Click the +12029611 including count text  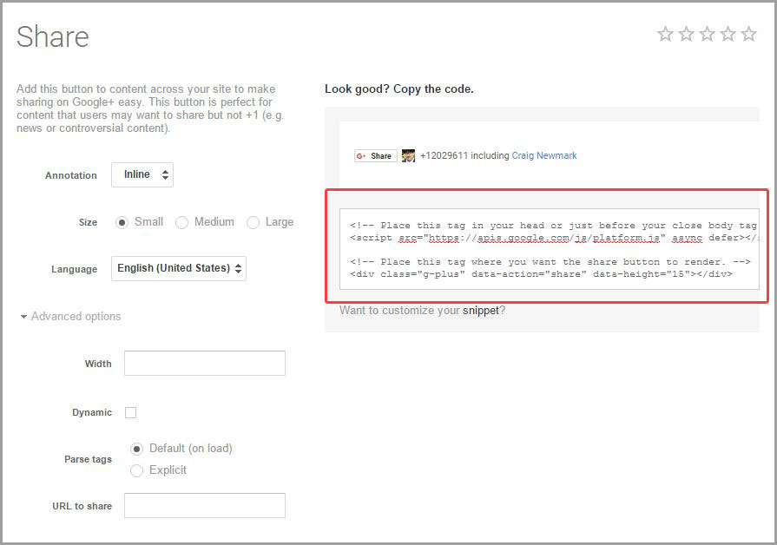(x=464, y=155)
